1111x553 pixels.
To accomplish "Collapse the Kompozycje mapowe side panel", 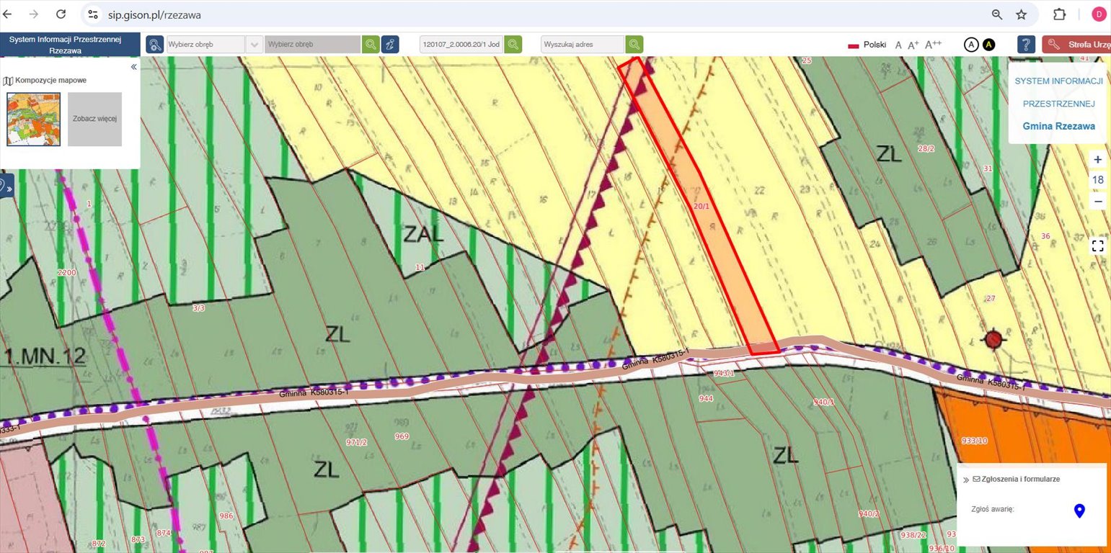I will tap(133, 67).
